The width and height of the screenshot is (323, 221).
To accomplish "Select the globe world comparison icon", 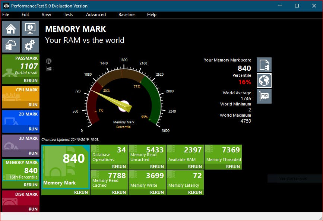I will click(264, 80).
